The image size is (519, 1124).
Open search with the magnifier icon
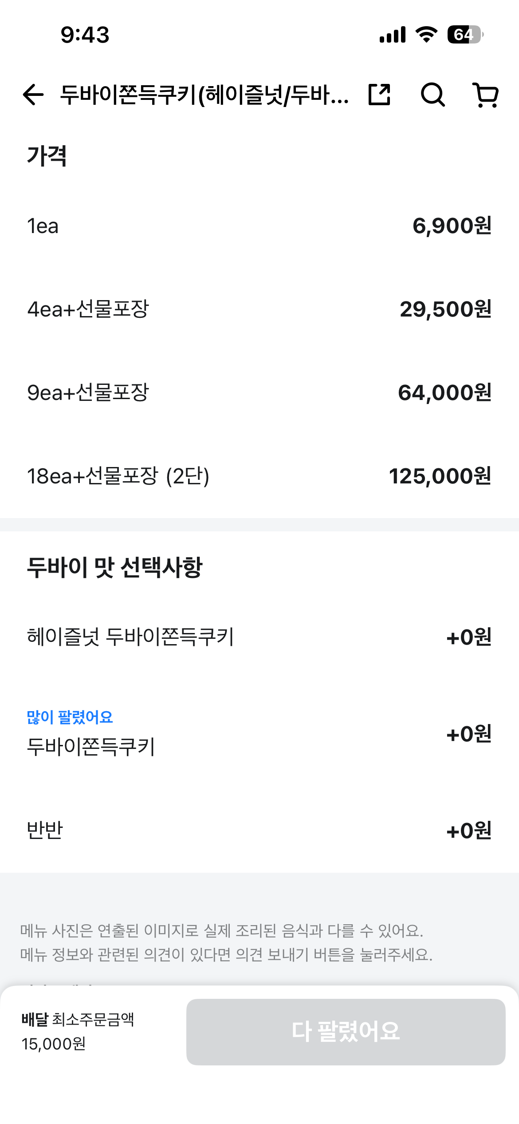432,95
